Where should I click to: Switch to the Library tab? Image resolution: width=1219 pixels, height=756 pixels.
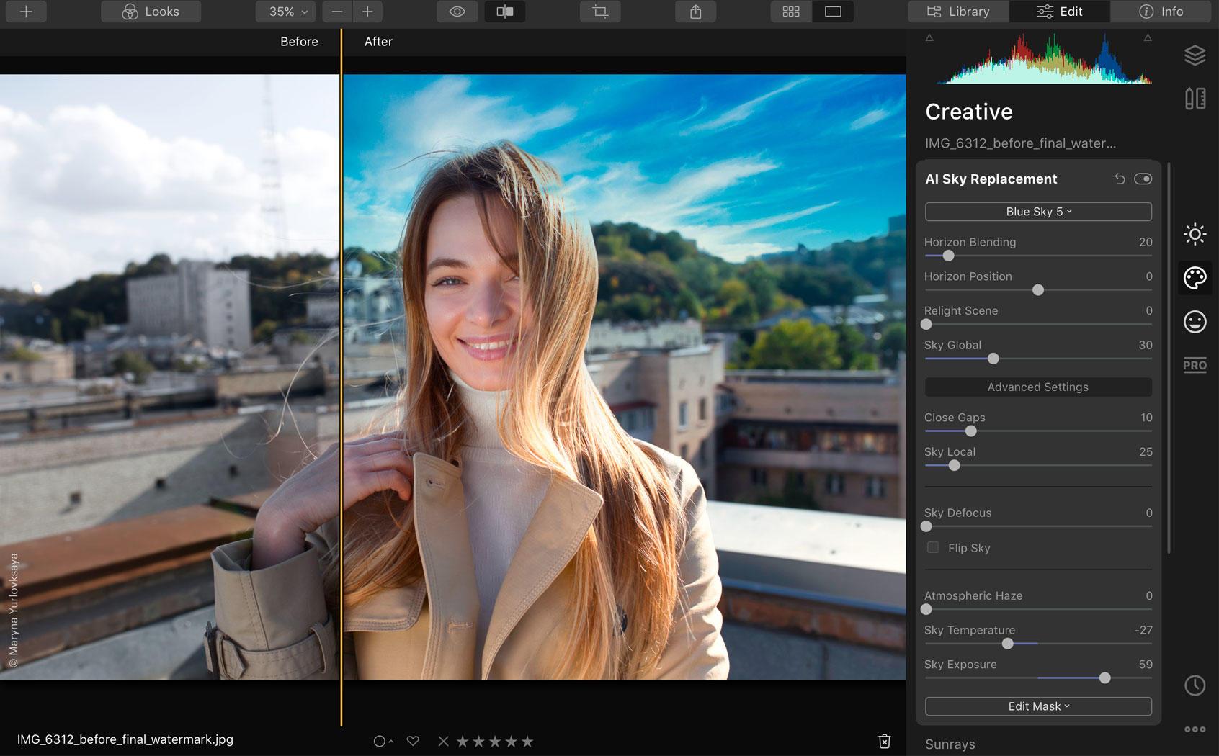pos(957,12)
